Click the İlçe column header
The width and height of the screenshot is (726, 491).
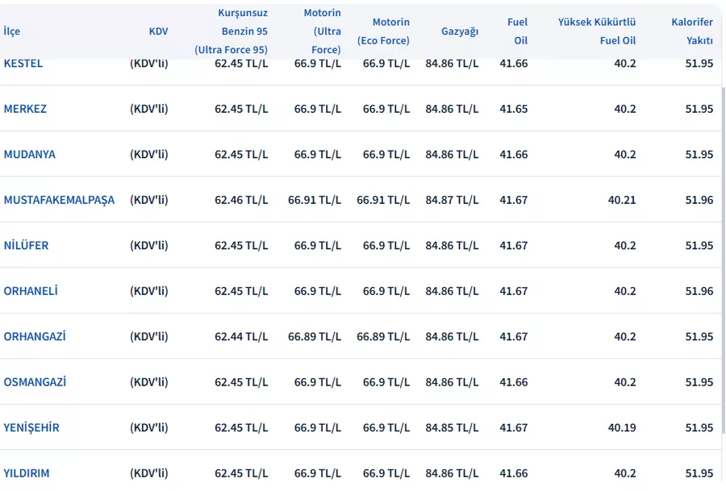12,31
